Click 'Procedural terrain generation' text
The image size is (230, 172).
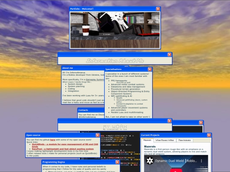pyautogui.click(x=125, y=89)
